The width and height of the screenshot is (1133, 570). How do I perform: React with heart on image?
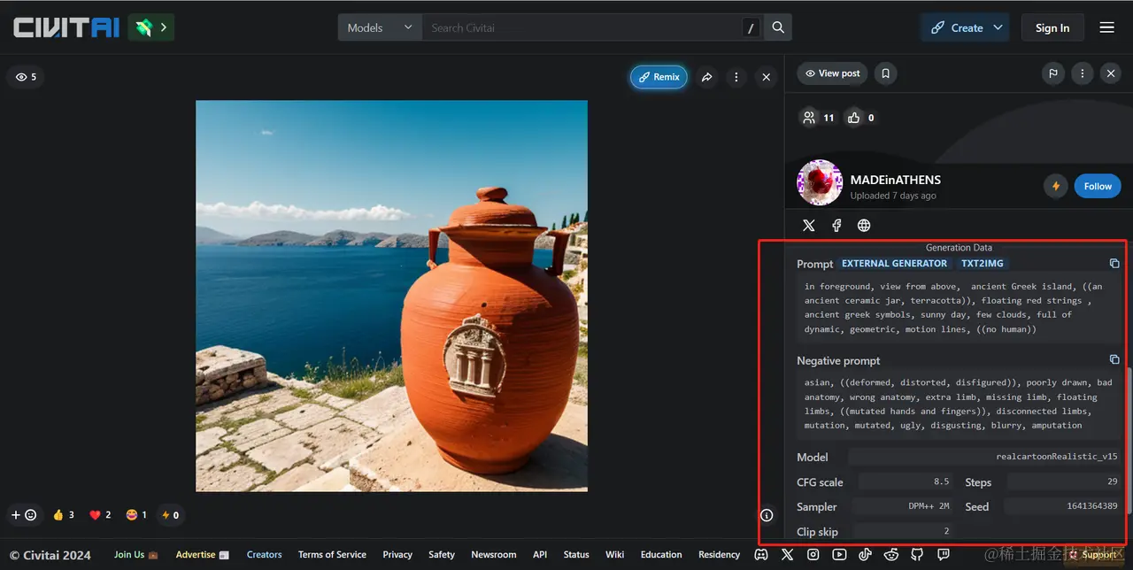[100, 515]
